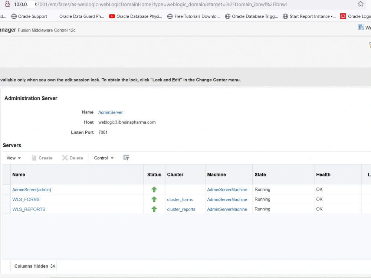Click the bookmark star icon in address bar
This screenshot has height=278, width=371.
360,4
